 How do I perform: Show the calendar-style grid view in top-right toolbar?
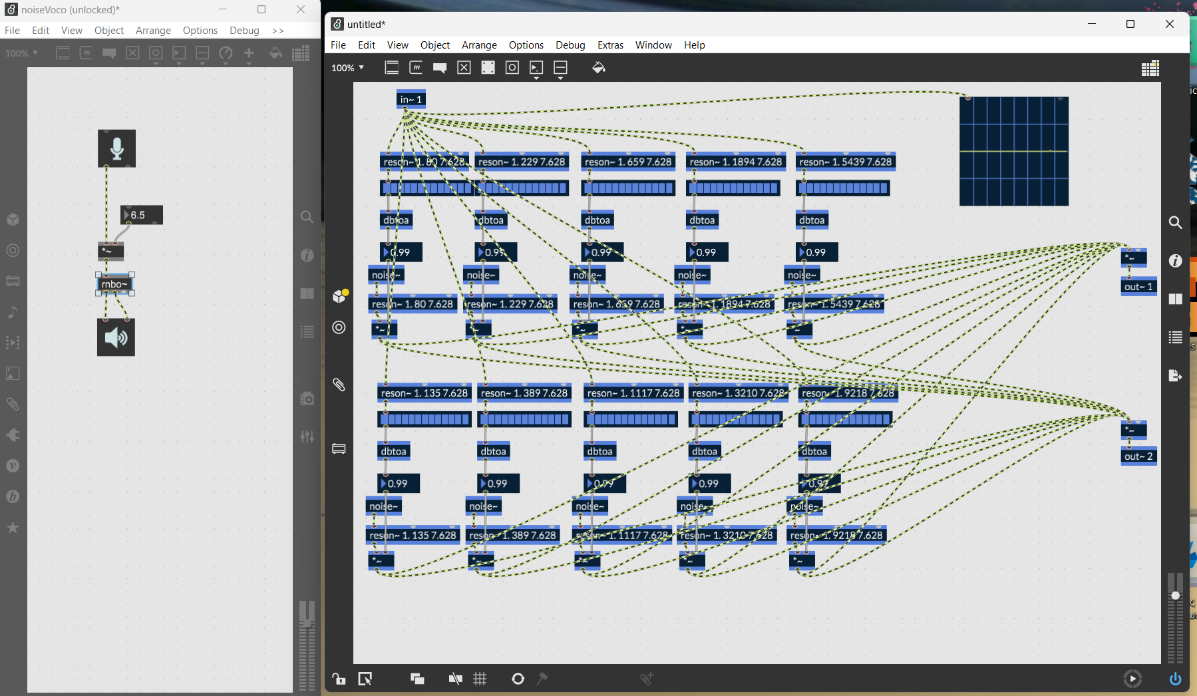(x=1150, y=68)
